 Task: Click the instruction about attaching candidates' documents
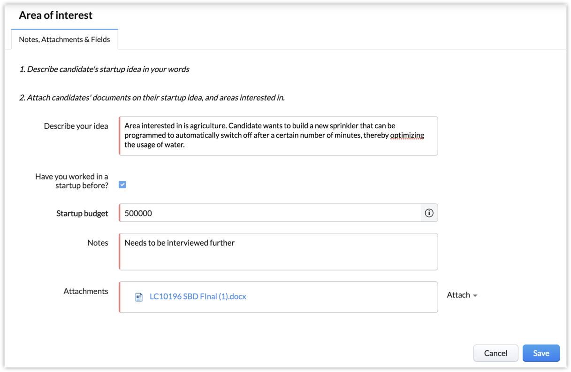coord(152,98)
